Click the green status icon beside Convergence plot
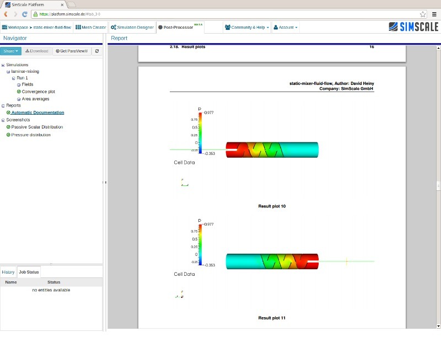This screenshot has height=337, width=441. point(19,92)
